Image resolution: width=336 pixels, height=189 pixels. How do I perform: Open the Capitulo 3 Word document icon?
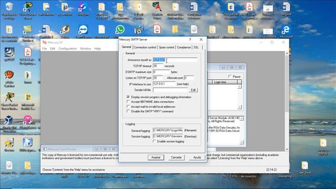(46, 30)
